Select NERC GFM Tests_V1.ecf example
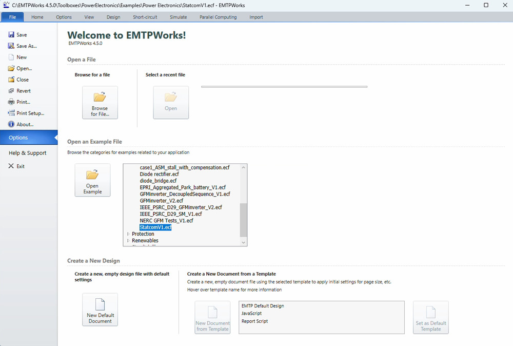 click(x=167, y=220)
